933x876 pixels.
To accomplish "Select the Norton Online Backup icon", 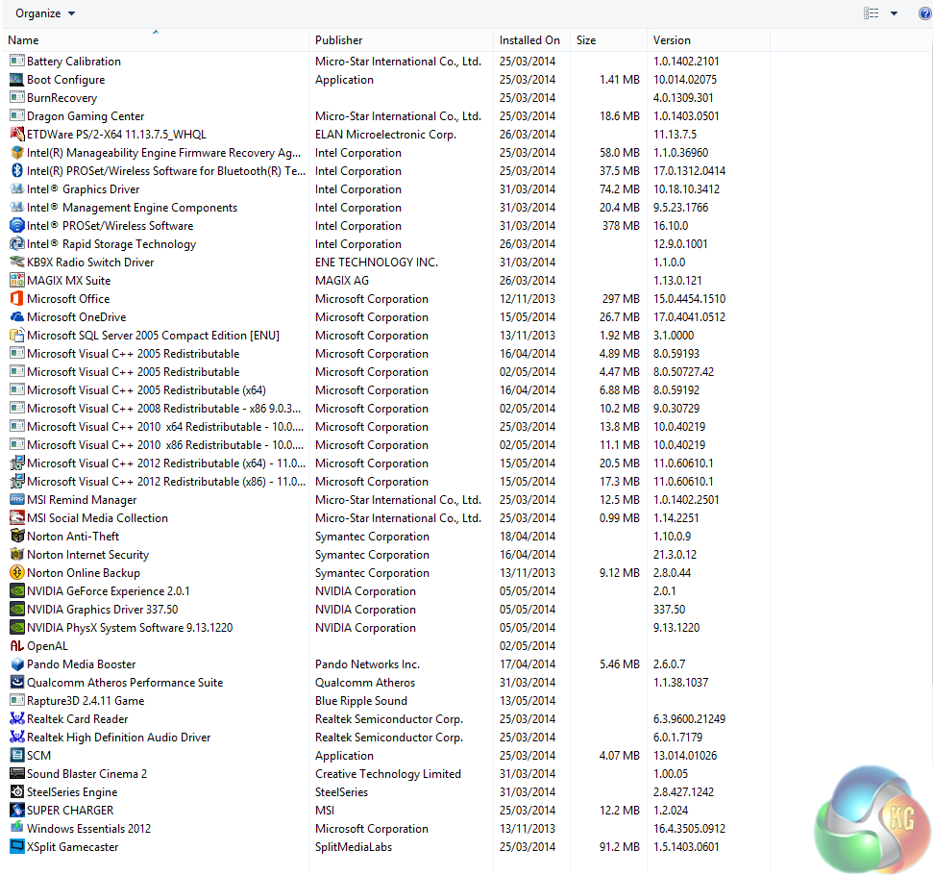I will pos(17,572).
